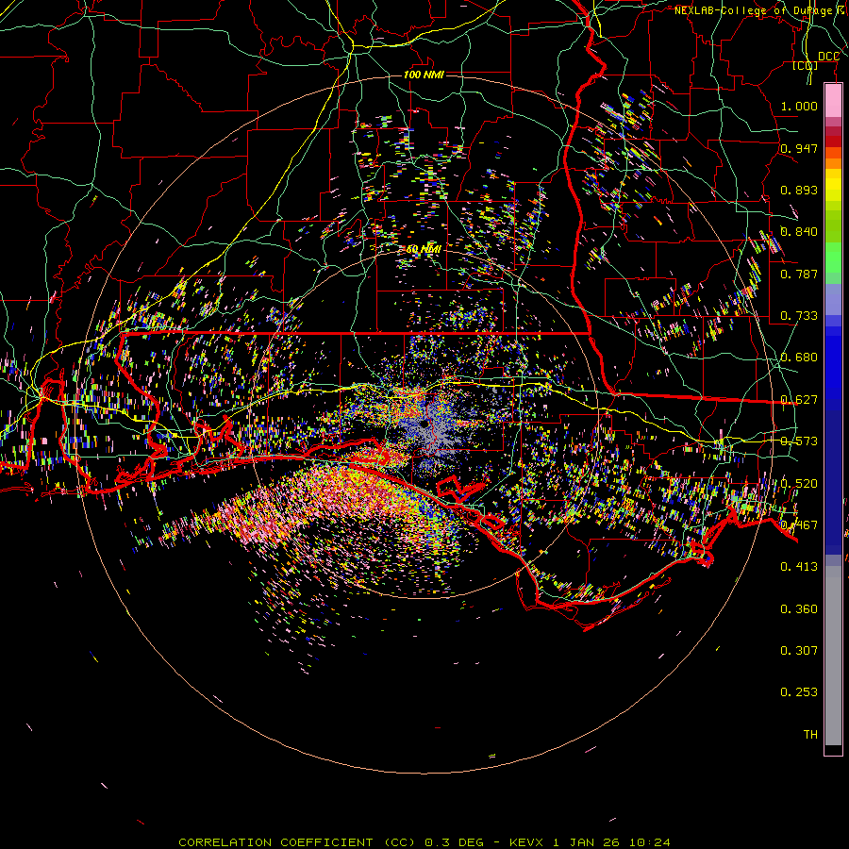This screenshot has width=849, height=849.
Task: Click the DCC product label
Action: point(828,57)
